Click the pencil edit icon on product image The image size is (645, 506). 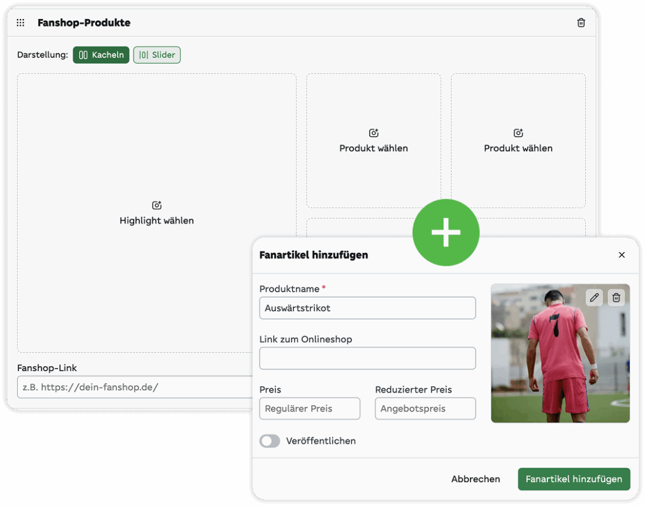593,297
